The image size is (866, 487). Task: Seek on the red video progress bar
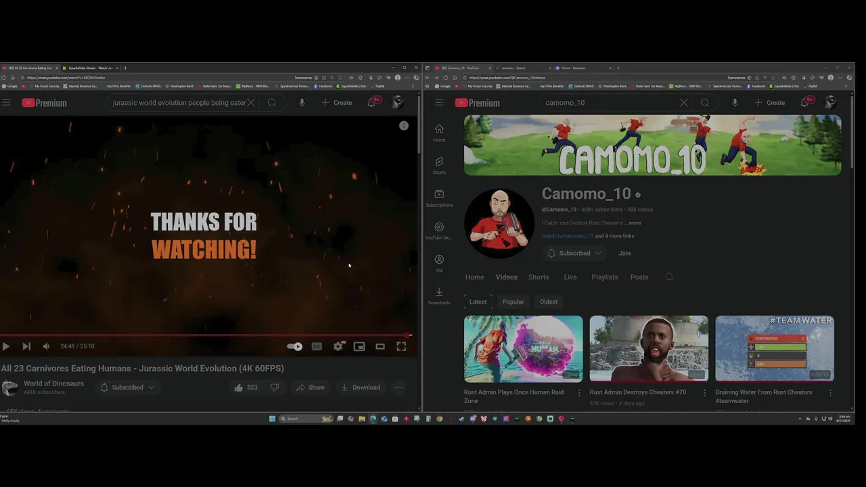click(206, 335)
